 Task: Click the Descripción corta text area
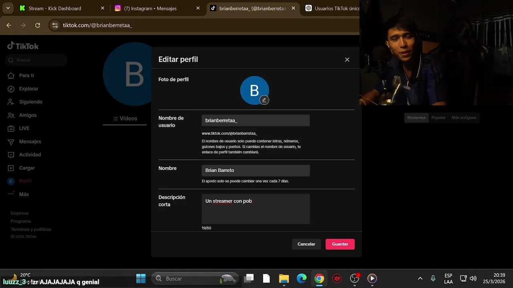tap(256, 209)
